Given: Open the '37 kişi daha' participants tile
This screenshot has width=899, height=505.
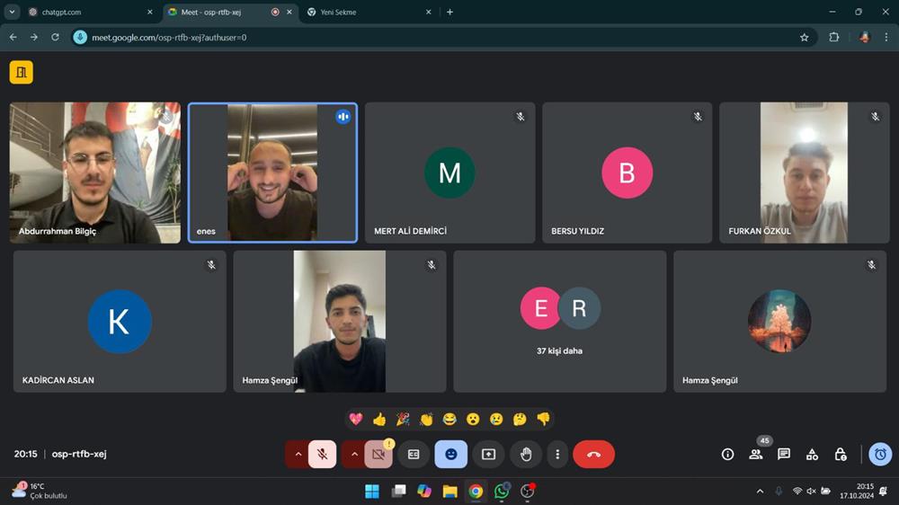Looking at the screenshot, I should tap(559, 321).
